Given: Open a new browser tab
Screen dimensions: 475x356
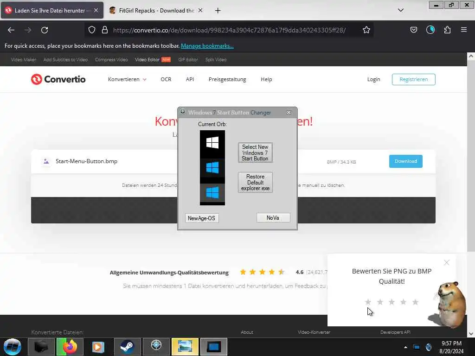Looking at the screenshot, I should 218,11.
